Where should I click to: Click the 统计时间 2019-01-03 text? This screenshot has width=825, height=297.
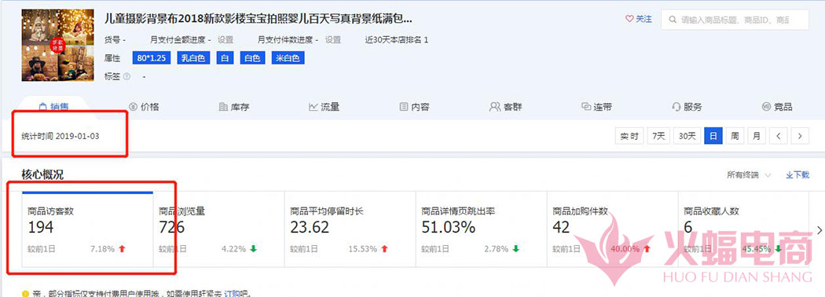[60, 136]
